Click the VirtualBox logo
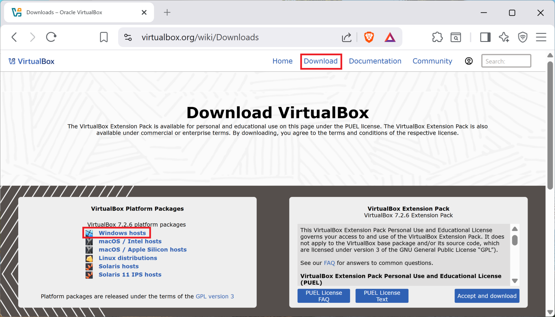Image resolution: width=555 pixels, height=317 pixels. [31, 61]
